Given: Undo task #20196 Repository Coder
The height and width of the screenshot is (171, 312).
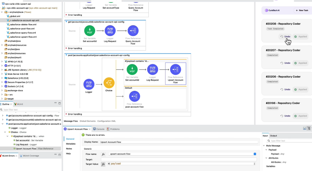Looking at the screenshot, I should tap(286, 116).
